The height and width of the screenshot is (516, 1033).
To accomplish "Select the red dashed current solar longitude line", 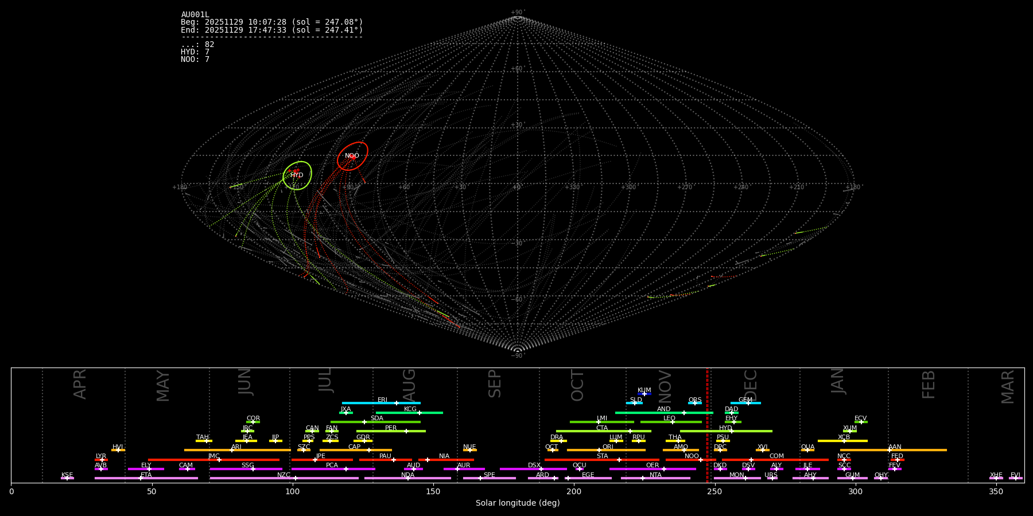I will (707, 424).
